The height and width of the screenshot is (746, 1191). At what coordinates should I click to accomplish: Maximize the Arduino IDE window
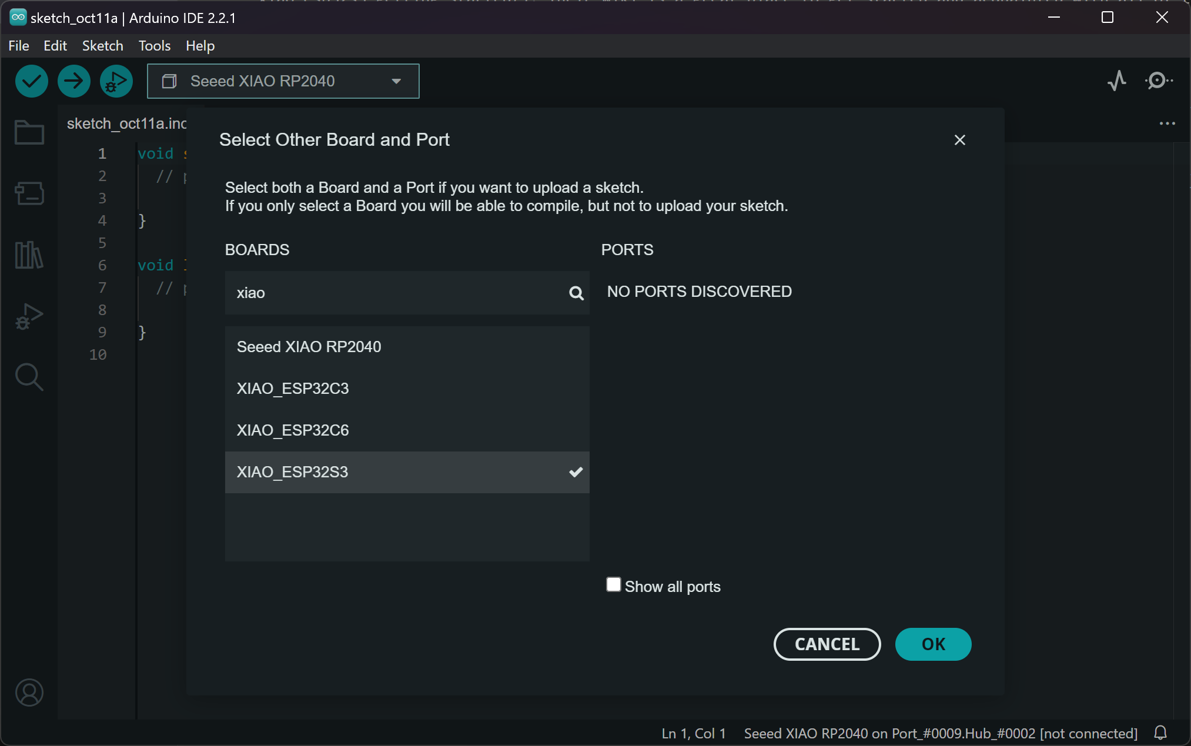pyautogui.click(x=1108, y=17)
